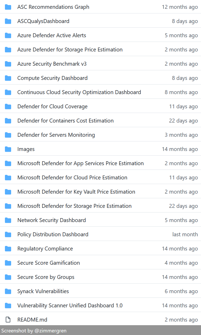Viewport: 201px width, 335px height.
Task: Open the README.md file link
Action: pos(32,320)
